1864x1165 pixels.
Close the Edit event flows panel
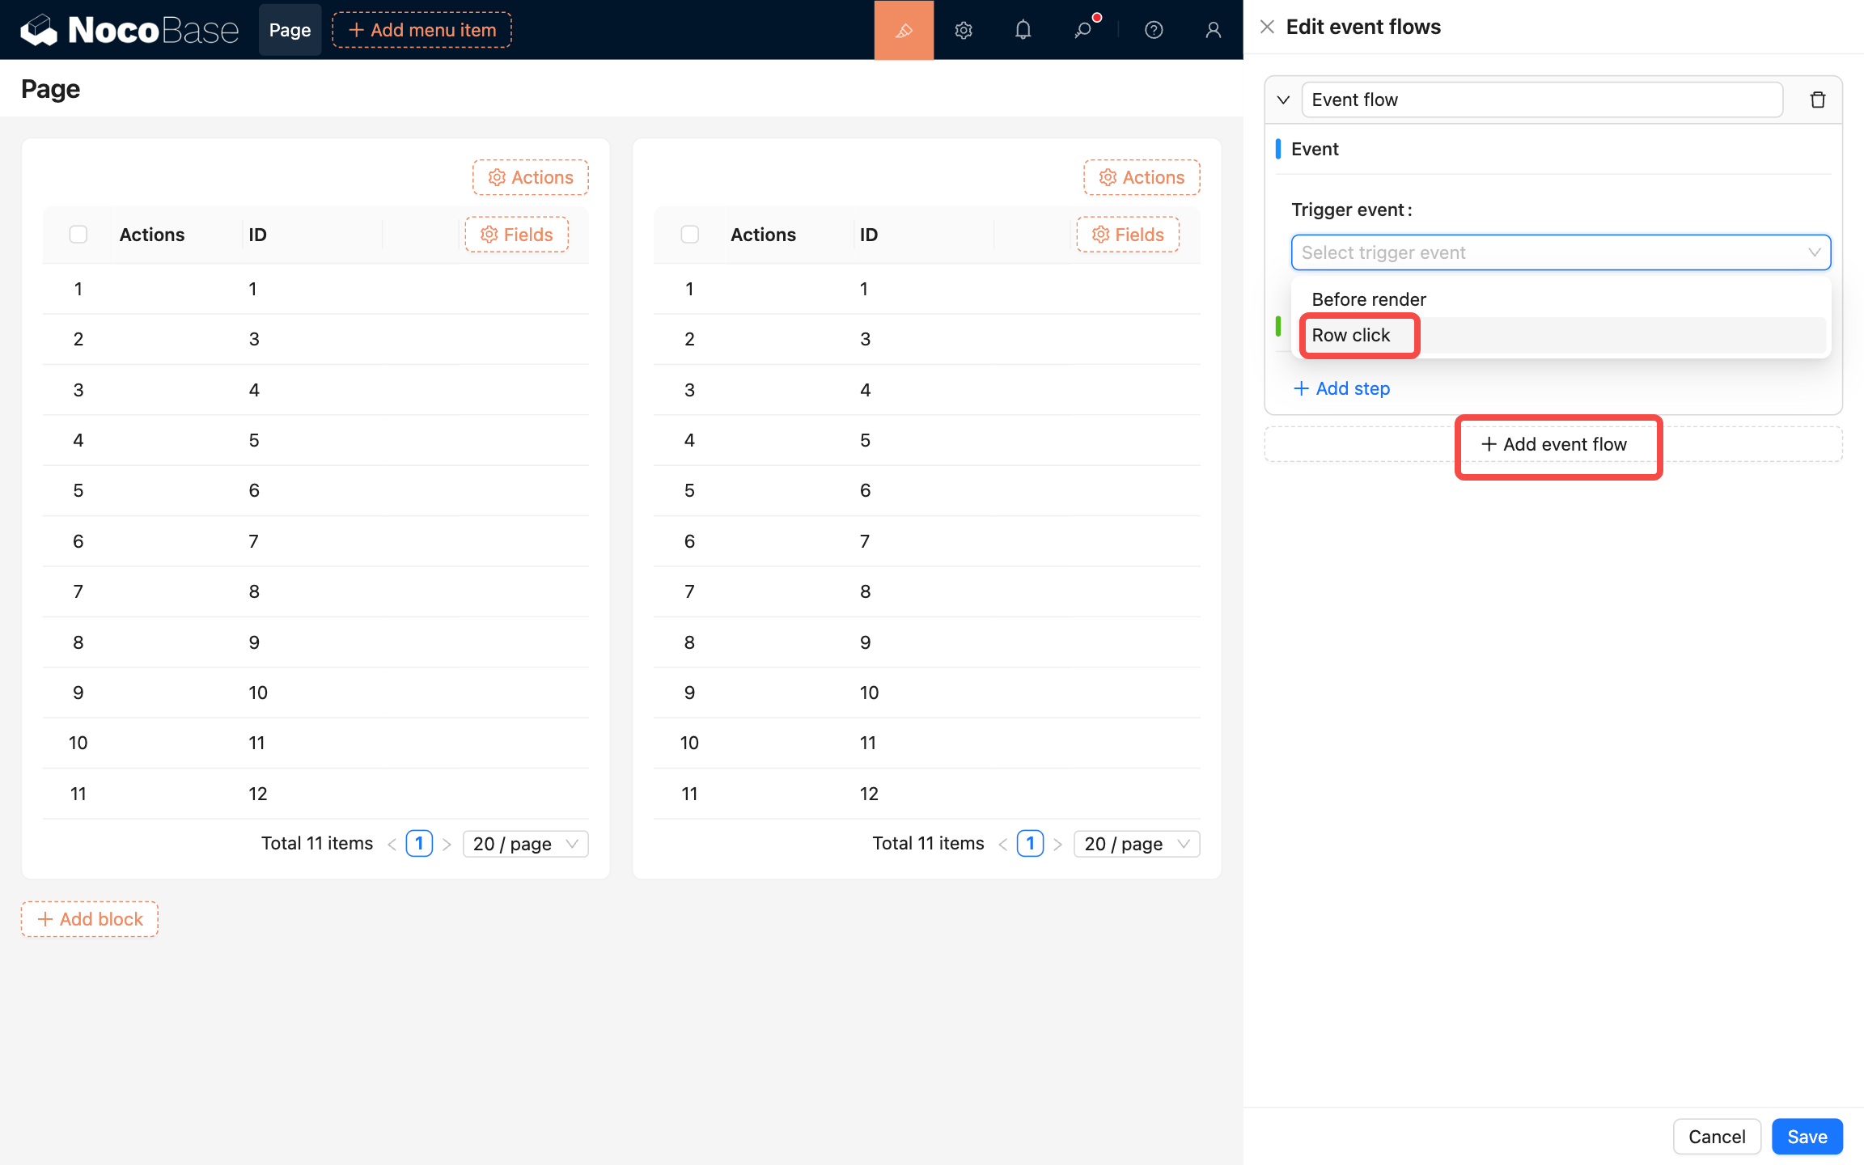pyautogui.click(x=1267, y=27)
